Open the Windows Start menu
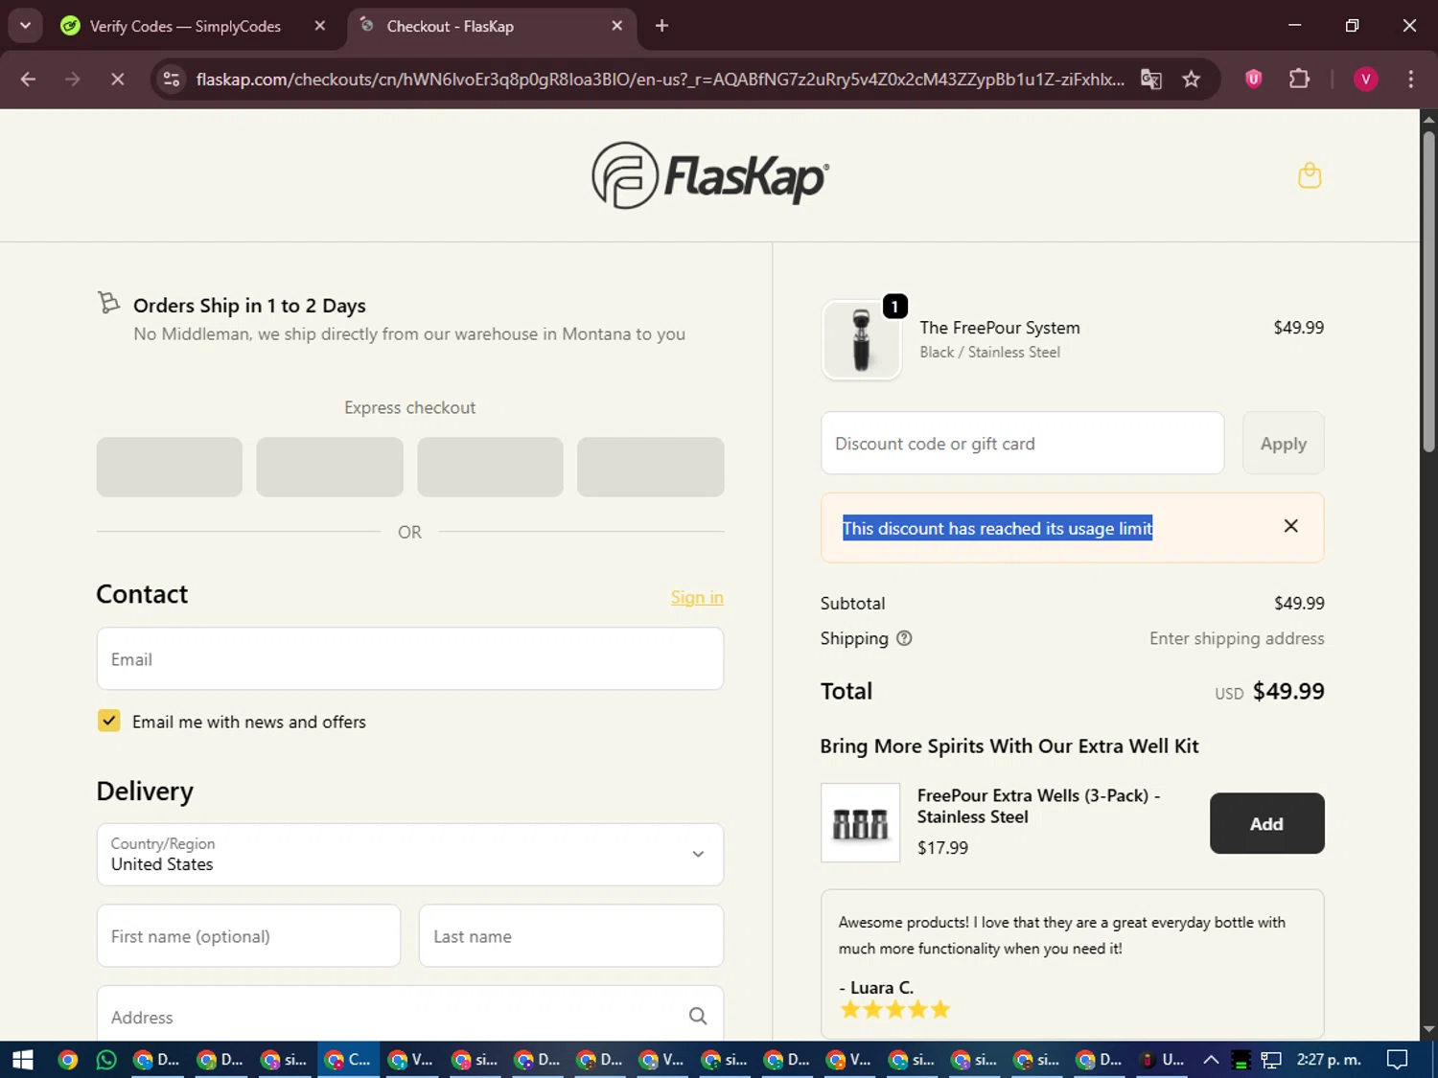The height and width of the screenshot is (1078, 1438). [23, 1059]
